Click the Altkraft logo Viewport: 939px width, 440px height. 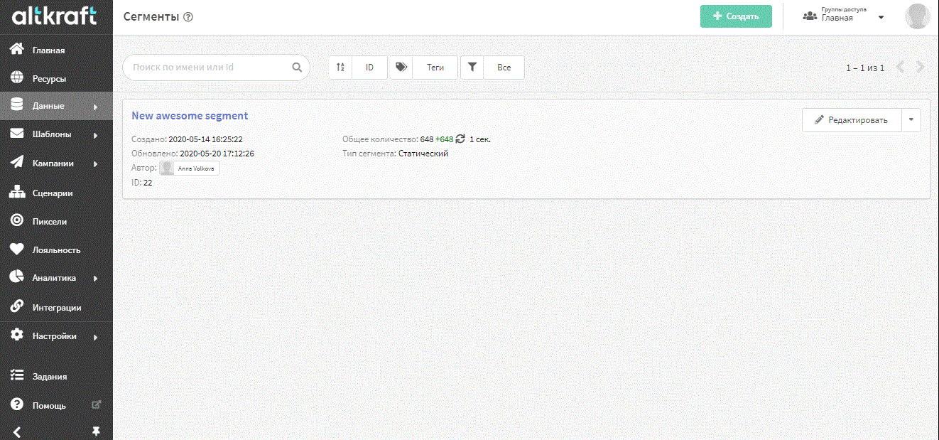[x=54, y=16]
